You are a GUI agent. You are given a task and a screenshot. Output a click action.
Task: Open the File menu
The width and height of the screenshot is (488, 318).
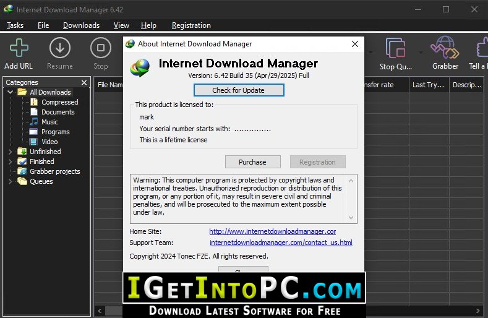click(43, 25)
